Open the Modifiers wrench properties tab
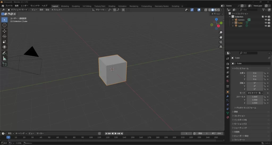Image resolution: width=272 pixels, height=145 pixels. click(228, 96)
